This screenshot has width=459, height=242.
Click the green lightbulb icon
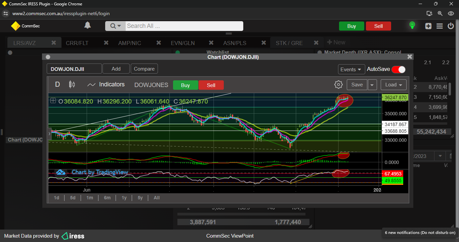412,26
